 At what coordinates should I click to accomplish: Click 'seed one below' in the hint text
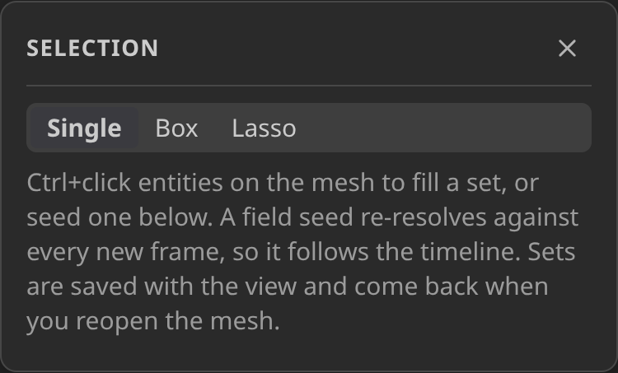[x=119, y=217]
